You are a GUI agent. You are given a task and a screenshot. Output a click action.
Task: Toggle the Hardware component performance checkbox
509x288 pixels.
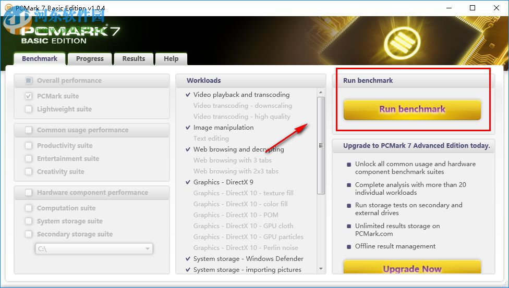point(29,193)
